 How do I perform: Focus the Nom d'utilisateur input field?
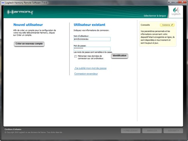click(92, 39)
